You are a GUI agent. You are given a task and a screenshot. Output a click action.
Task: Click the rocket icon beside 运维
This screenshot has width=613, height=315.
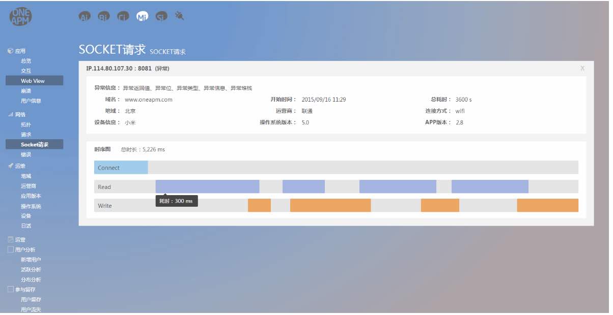(x=10, y=166)
